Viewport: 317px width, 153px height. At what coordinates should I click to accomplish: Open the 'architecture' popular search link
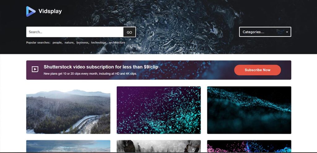tap(117, 43)
